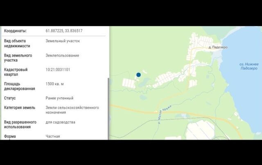Click the 'Частная' ownership value
Viewport: 262px width, 165px height.
pos(53,136)
